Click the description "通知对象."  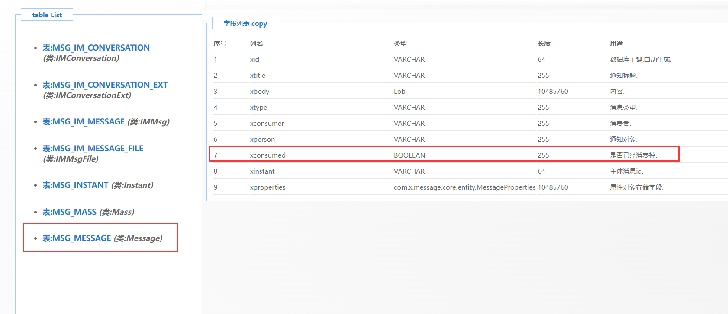(624, 140)
